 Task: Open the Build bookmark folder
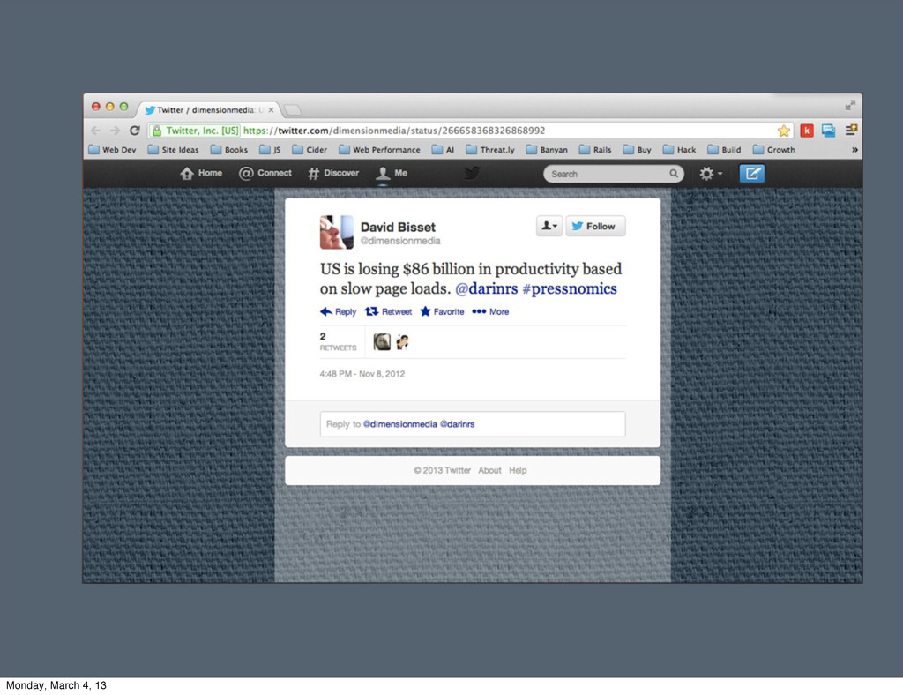tap(724, 150)
